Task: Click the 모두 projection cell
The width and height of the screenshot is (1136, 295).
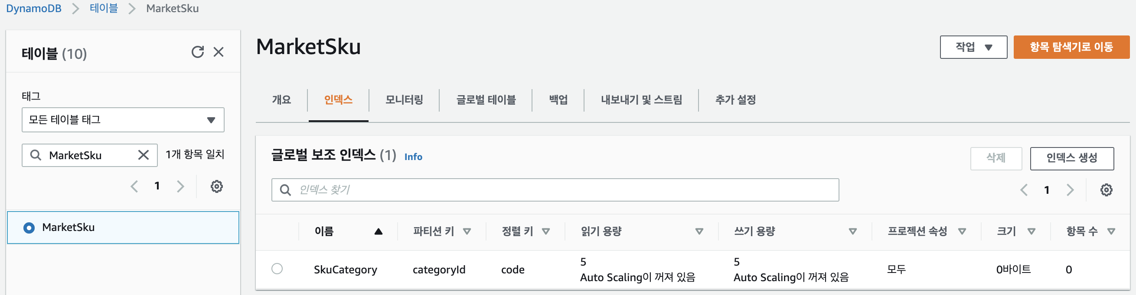Action: [x=896, y=269]
